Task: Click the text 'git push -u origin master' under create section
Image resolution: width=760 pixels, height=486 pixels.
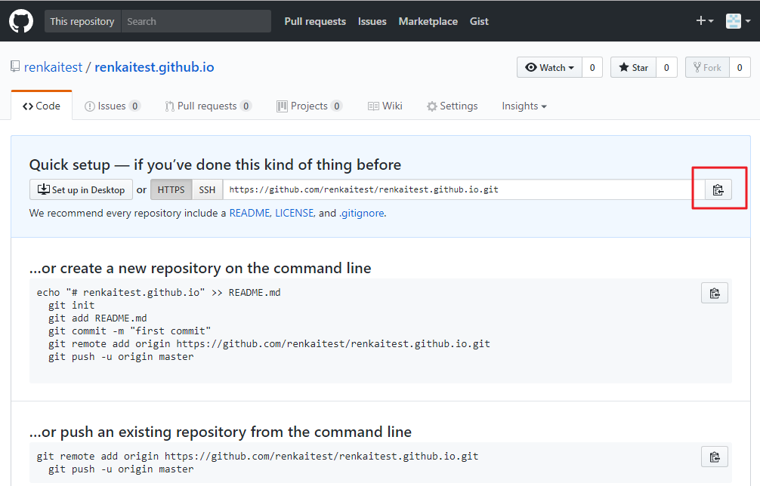Action: pos(121,357)
